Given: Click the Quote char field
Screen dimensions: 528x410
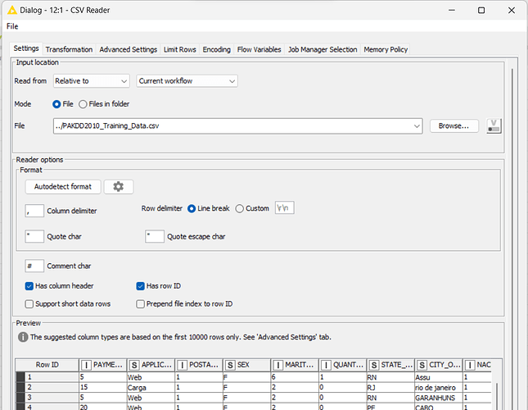Looking at the screenshot, I should click(34, 236).
